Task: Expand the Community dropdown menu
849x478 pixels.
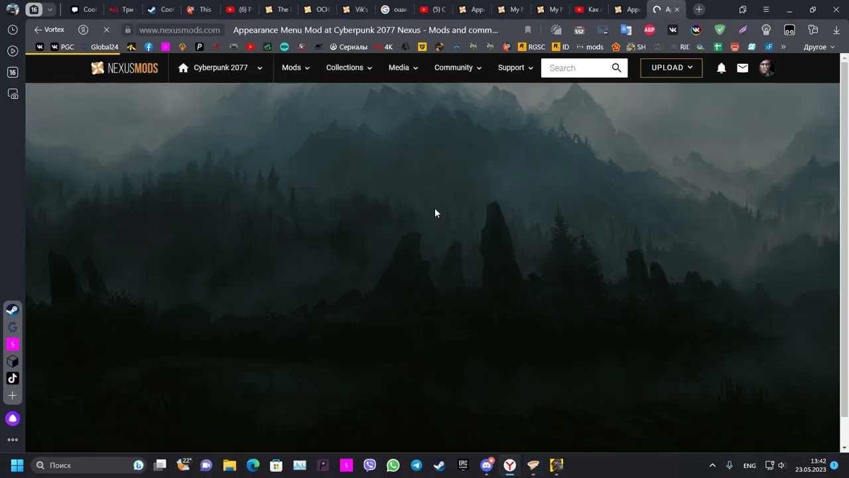Action: [x=458, y=68]
